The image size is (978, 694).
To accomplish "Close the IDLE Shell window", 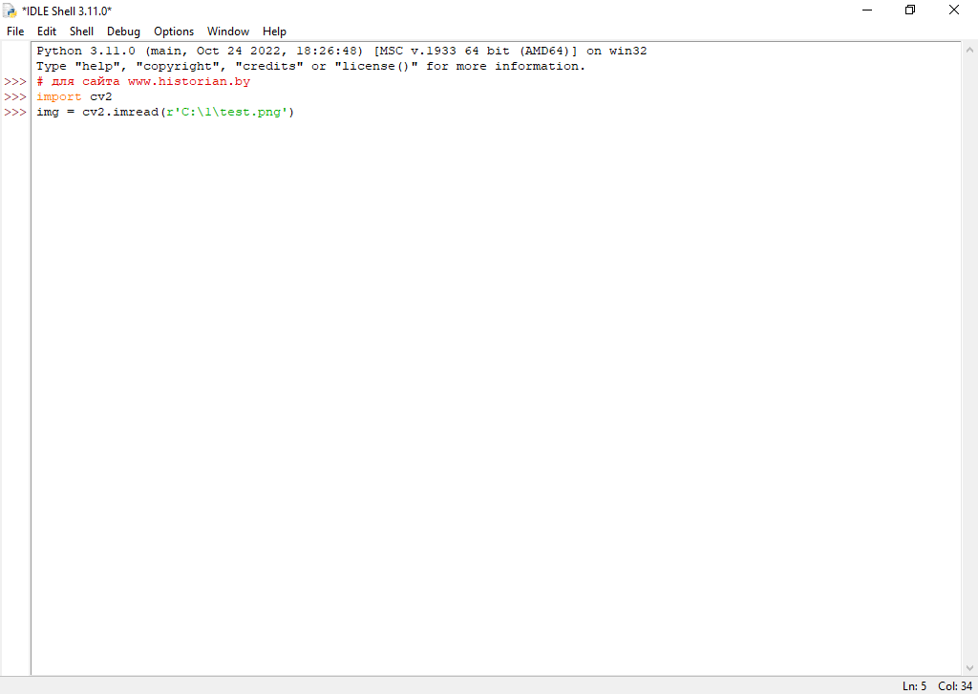I will coord(954,11).
